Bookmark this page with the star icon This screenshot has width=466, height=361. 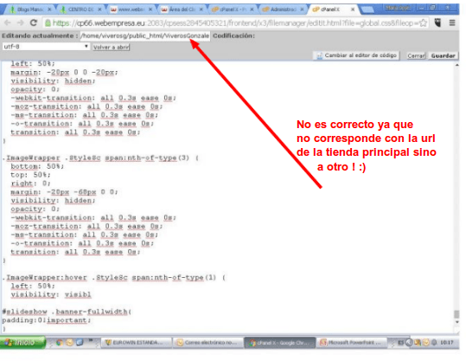tap(424, 23)
